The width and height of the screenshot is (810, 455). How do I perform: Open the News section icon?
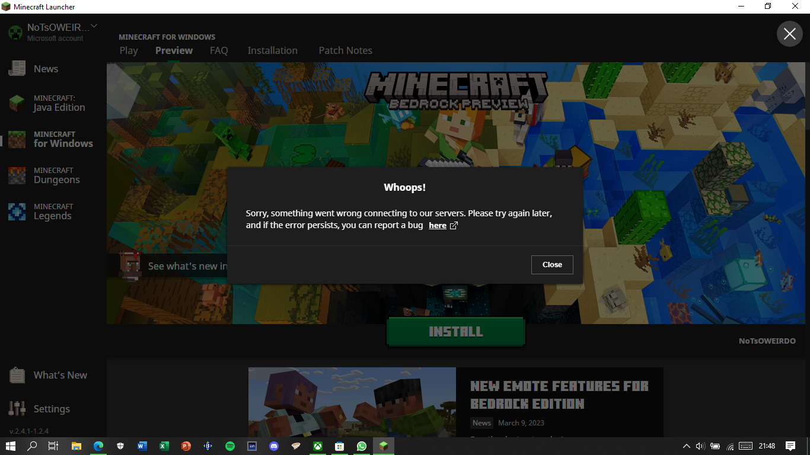(17, 69)
